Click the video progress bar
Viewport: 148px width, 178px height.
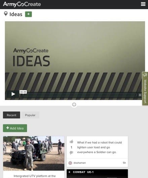click(80, 95)
